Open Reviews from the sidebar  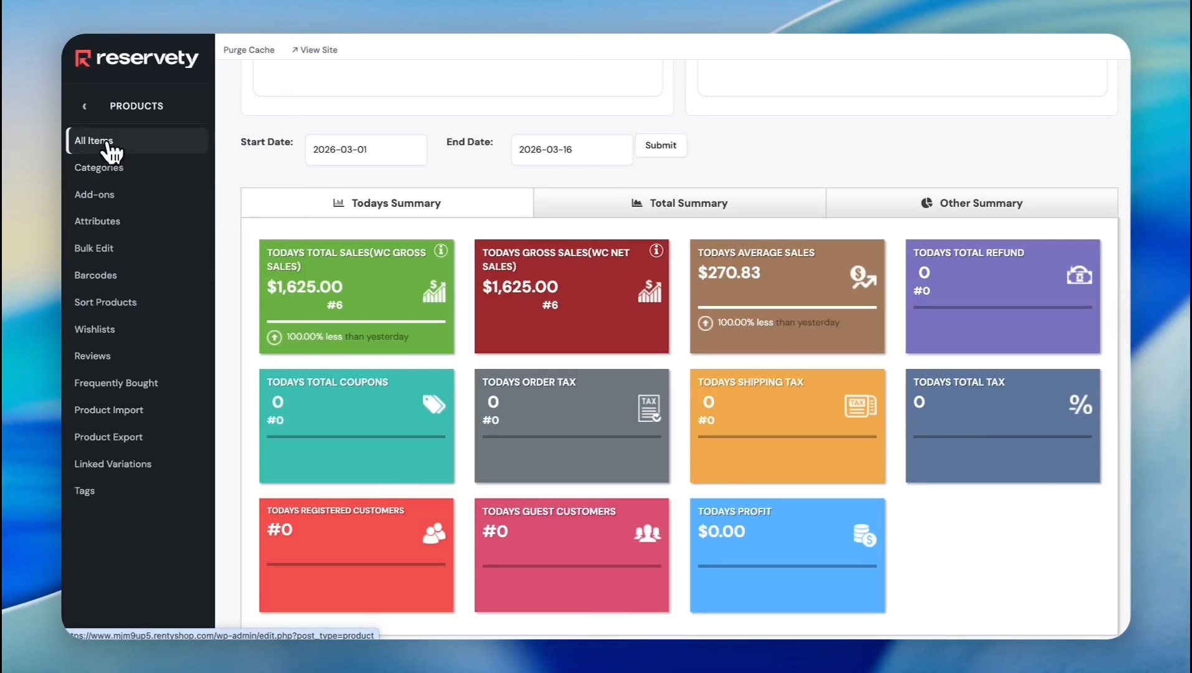click(x=92, y=356)
